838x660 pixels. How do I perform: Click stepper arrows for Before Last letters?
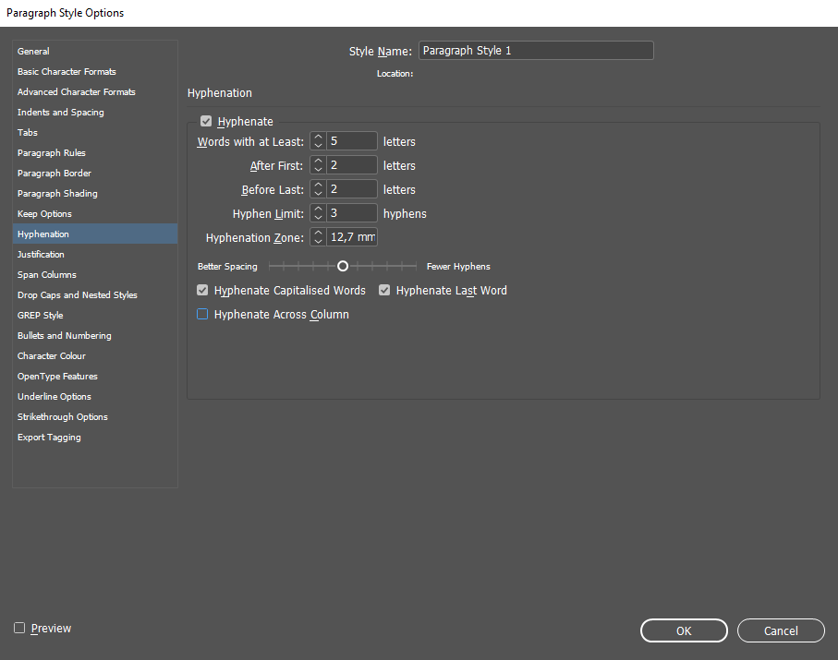[318, 189]
